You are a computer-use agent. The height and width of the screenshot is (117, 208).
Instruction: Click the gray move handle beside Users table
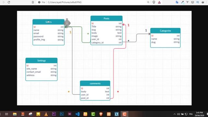[x=67, y=23]
